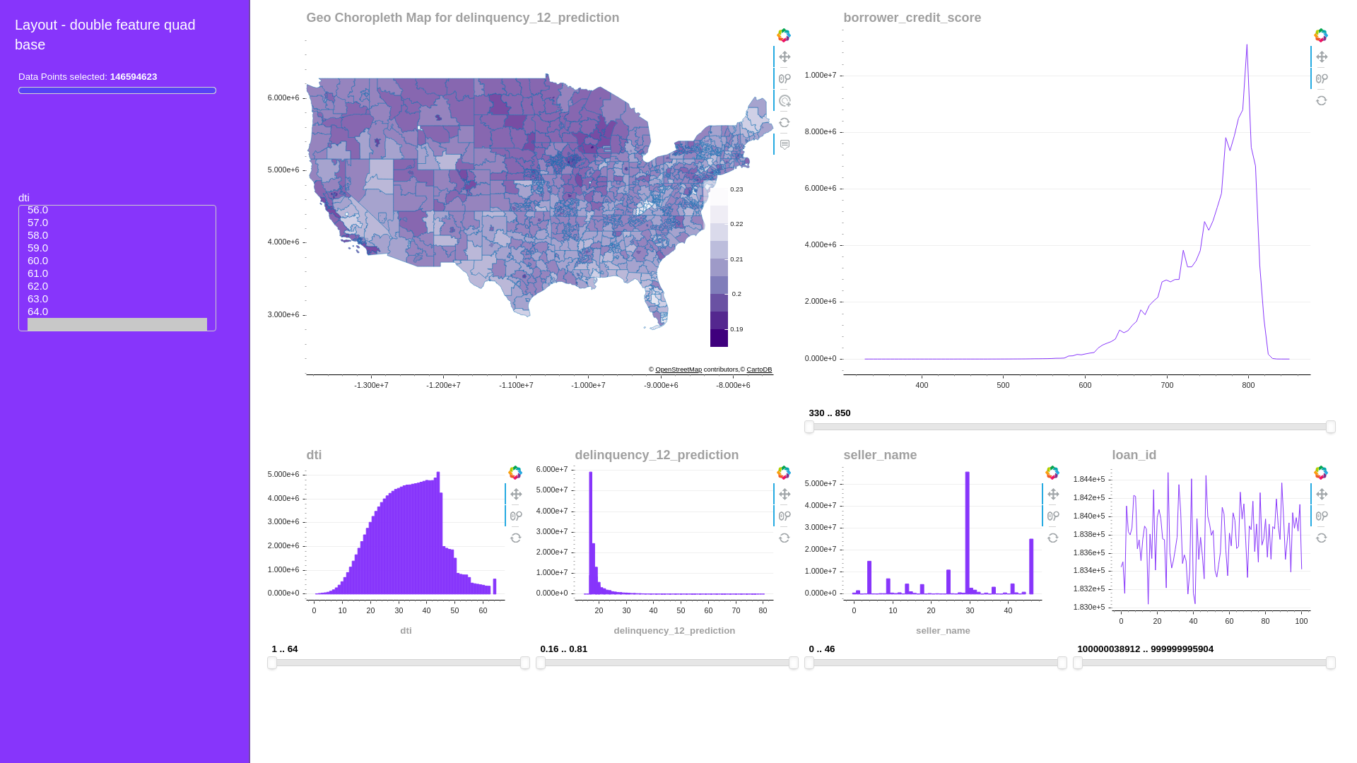Click right handle of borrower_credit_score range slider
Image resolution: width=1357 pixels, height=763 pixels.
click(x=1331, y=427)
